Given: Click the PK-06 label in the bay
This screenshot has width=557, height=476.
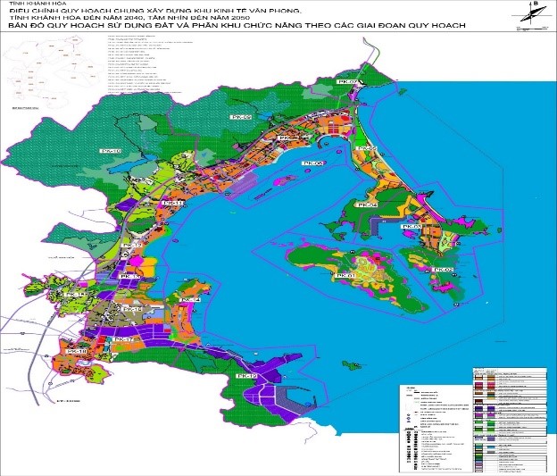Looking at the screenshot, I should pyautogui.click(x=312, y=163).
